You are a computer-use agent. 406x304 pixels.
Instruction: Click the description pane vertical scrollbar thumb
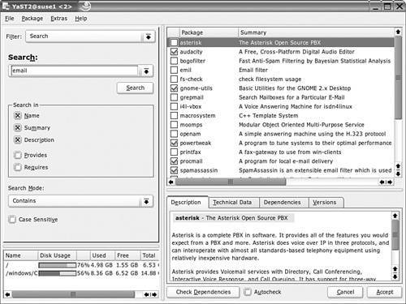pyautogui.click(x=395, y=234)
